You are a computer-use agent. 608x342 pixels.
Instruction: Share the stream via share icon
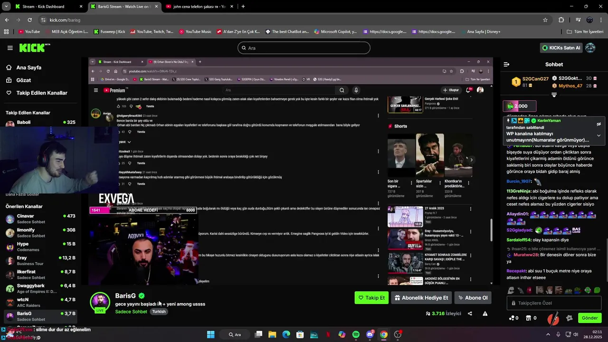pos(470,313)
